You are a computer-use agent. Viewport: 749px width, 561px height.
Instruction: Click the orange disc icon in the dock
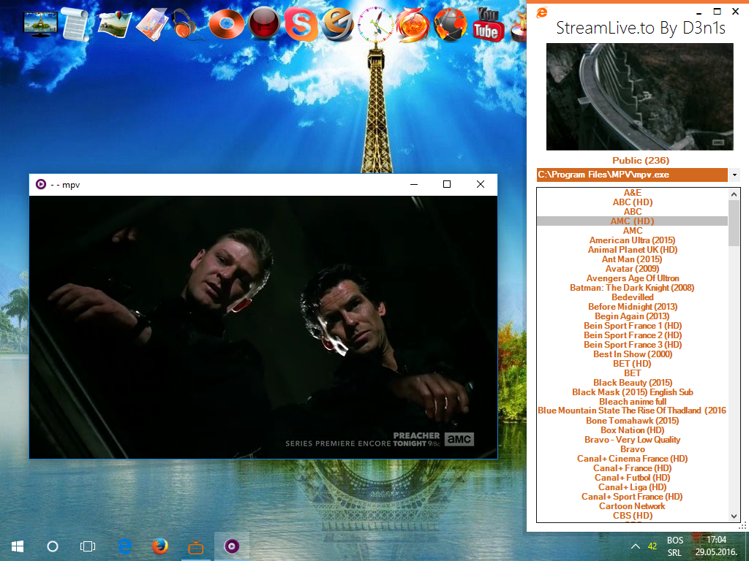227,24
